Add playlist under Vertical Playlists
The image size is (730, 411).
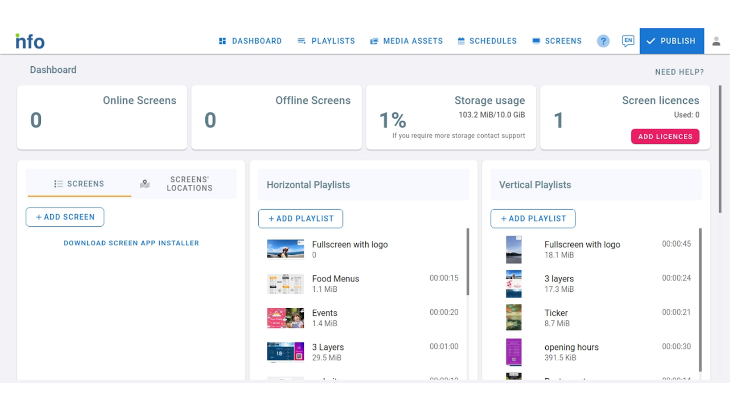click(533, 218)
